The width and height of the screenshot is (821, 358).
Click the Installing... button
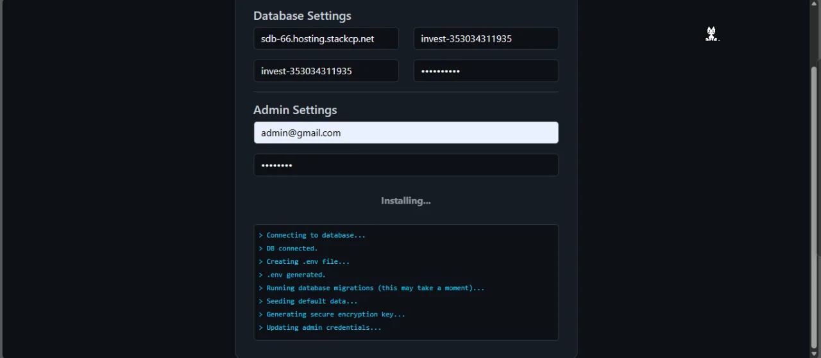(x=406, y=200)
